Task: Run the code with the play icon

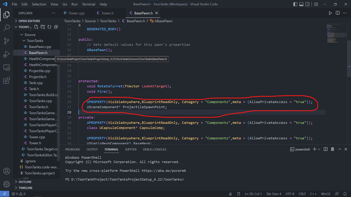Action: [x=330, y=13]
